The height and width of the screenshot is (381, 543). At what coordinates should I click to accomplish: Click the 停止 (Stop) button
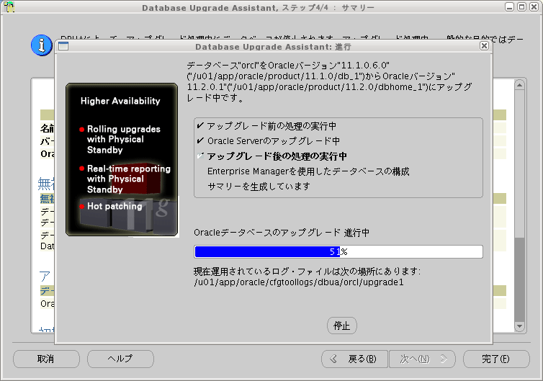coord(341,326)
